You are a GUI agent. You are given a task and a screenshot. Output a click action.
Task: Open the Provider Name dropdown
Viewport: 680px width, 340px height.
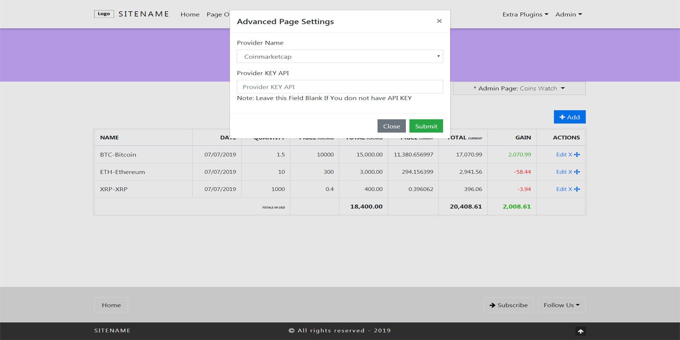(x=340, y=57)
